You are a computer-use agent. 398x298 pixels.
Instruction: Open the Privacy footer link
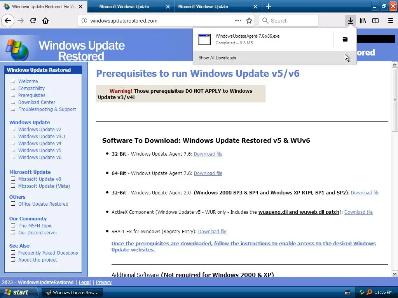(103, 282)
